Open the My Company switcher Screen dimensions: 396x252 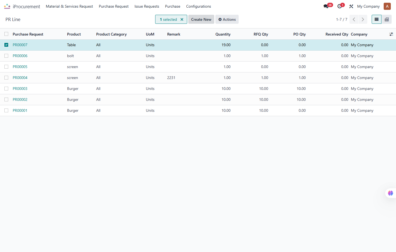tap(368, 6)
